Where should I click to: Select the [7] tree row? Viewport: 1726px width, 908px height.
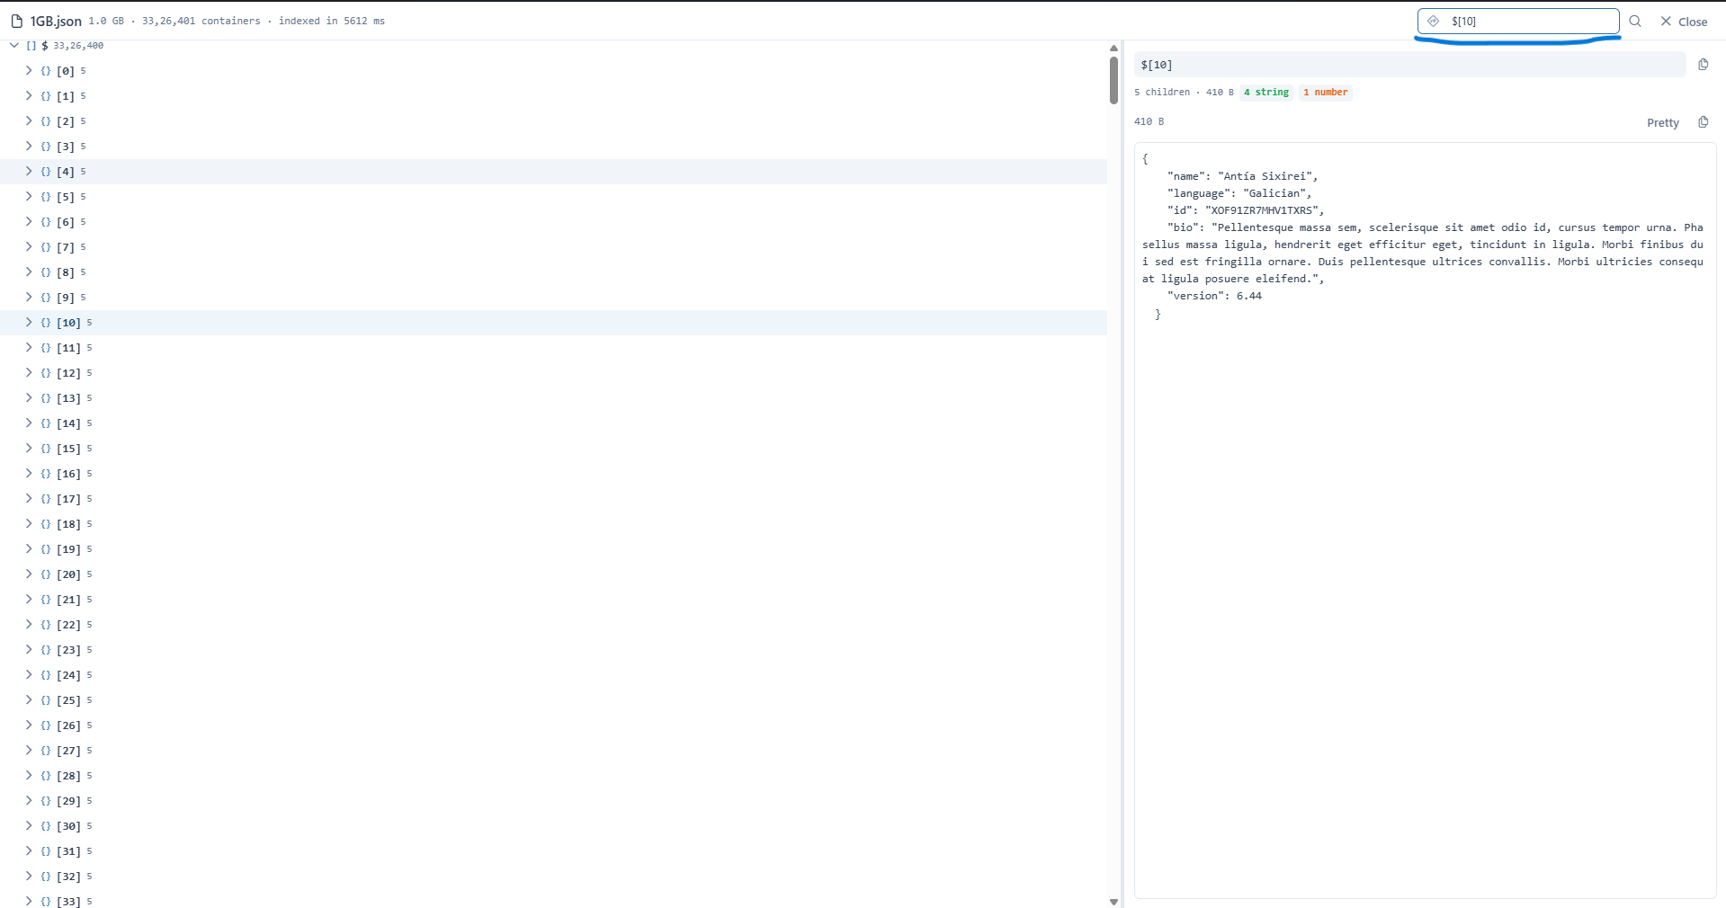[x=553, y=247]
